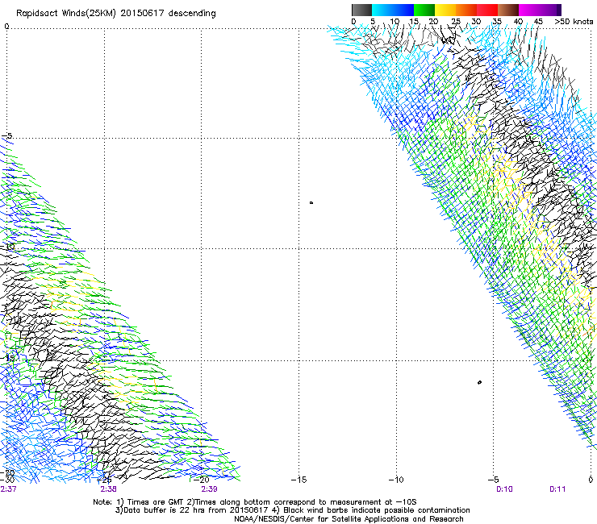Click the '0' longitude label at bottom-right corner
Viewport: 597px width, 524px height.
(591, 480)
